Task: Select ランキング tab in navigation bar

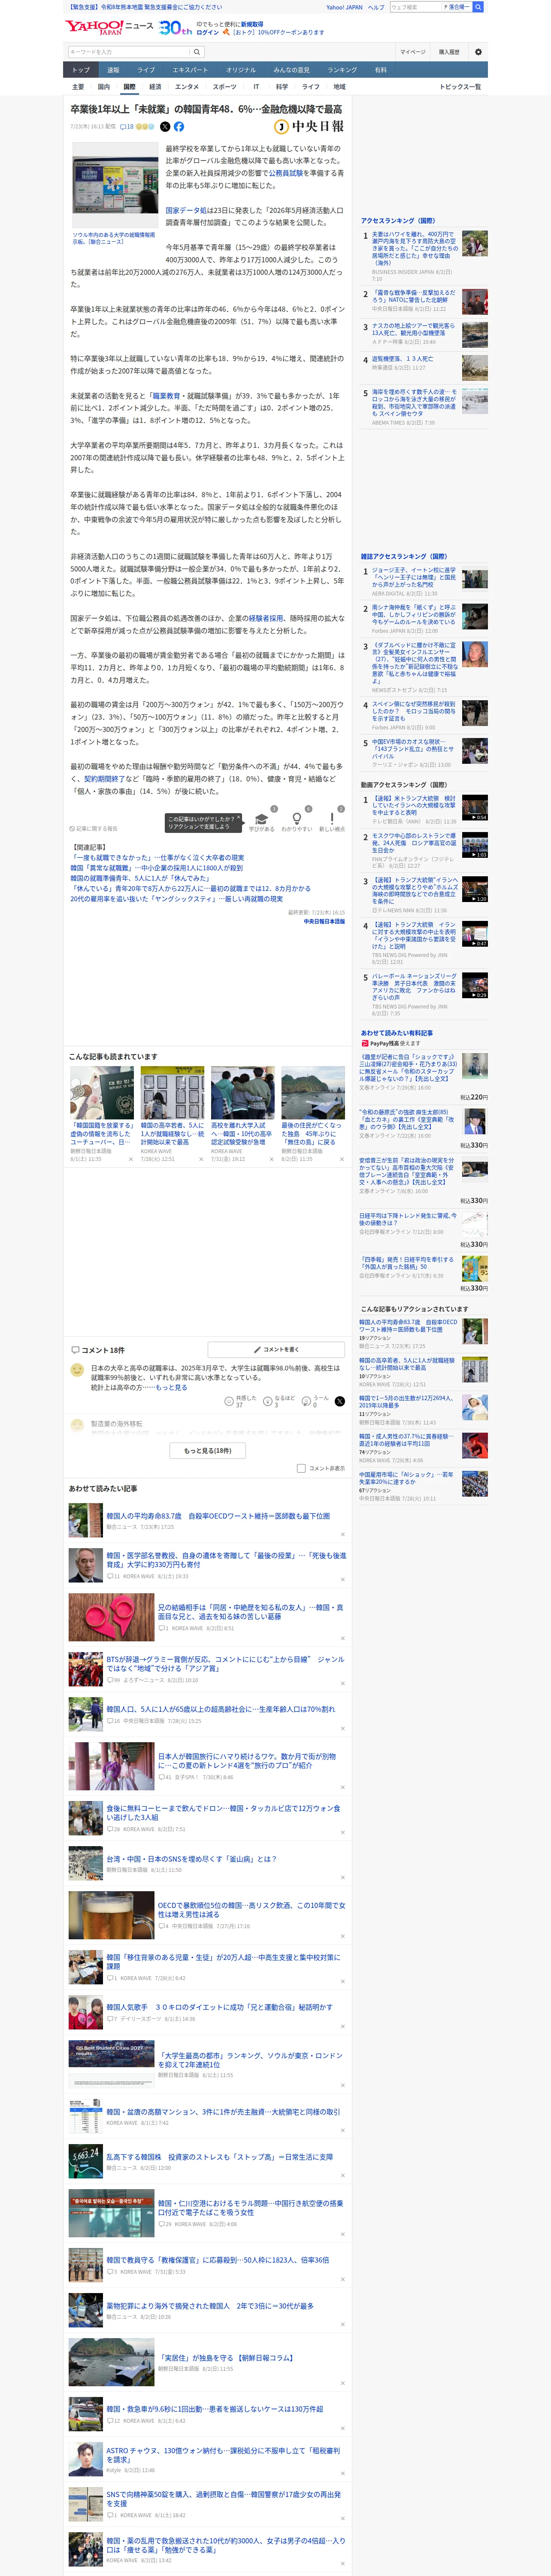Action: point(342,70)
